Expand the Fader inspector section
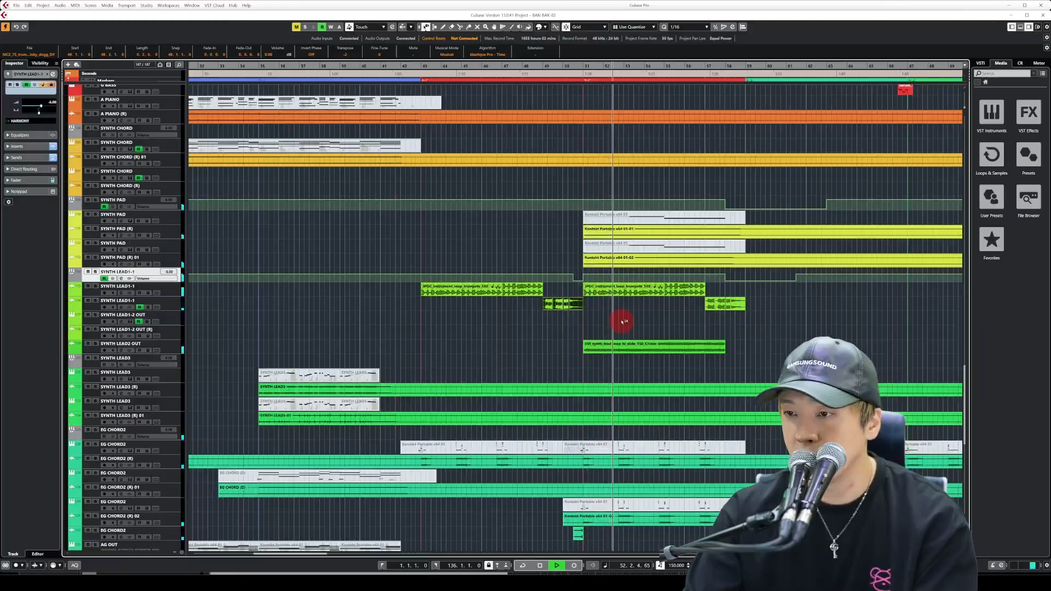 pyautogui.click(x=31, y=180)
